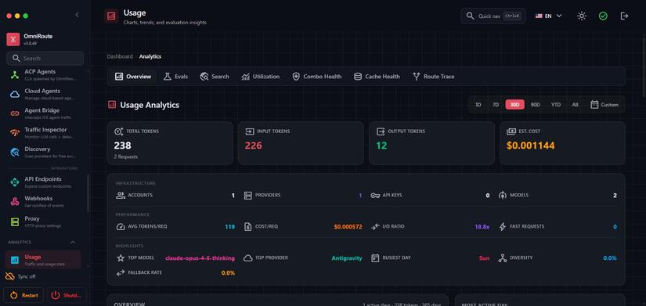The width and height of the screenshot is (646, 306).
Task: Click the sidebar scrollbar
Action: 88,193
